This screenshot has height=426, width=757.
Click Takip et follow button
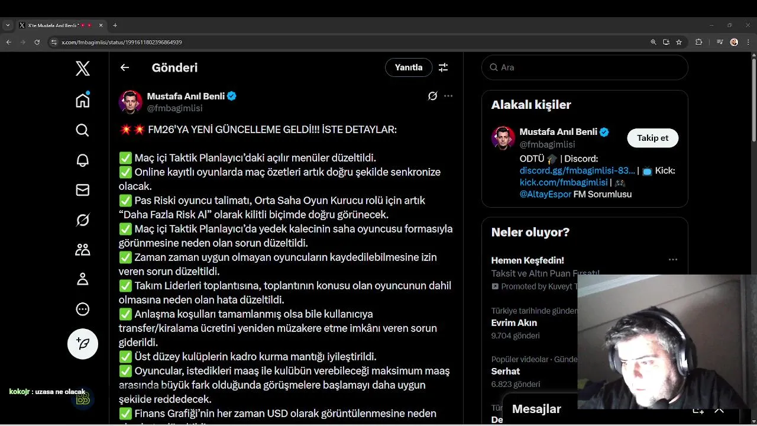pyautogui.click(x=653, y=138)
